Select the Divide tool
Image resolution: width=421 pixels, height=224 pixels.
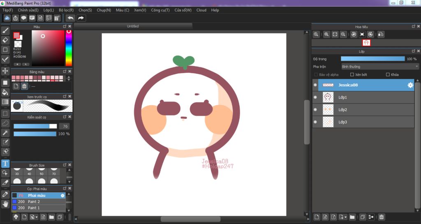[5, 182]
